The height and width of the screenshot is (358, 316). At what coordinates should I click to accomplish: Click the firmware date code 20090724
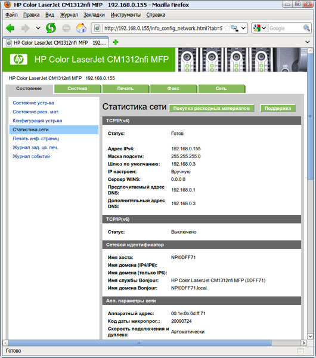pyautogui.click(x=181, y=321)
